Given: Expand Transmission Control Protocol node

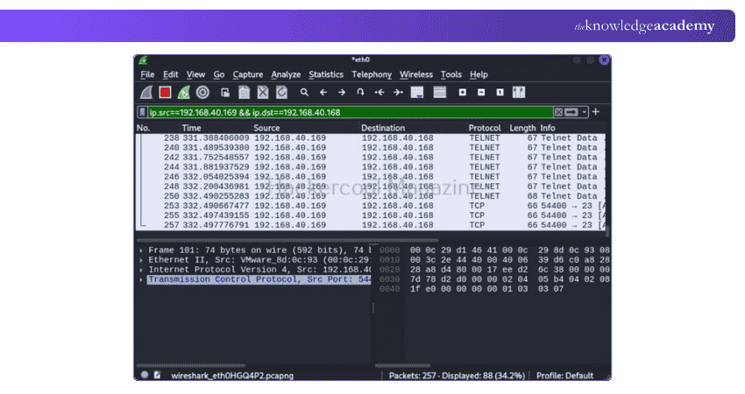Looking at the screenshot, I should pyautogui.click(x=141, y=279).
